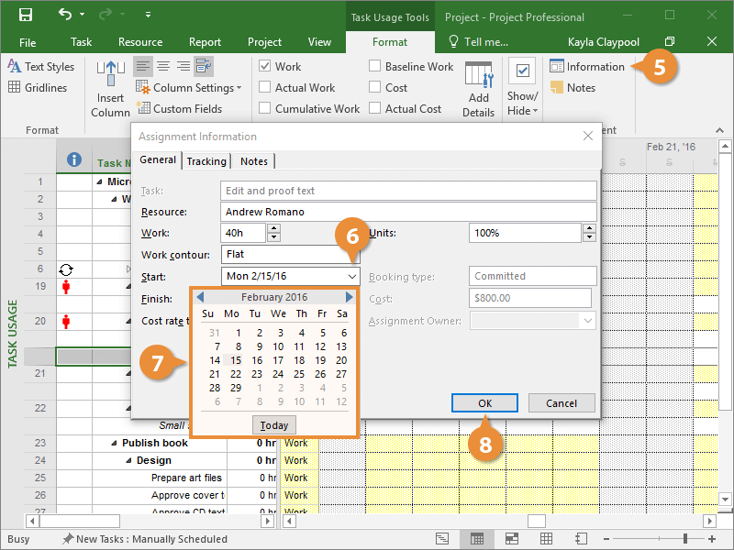Viewport: 734px width, 550px height.
Task: Tick the Baseline Work checkbox
Action: tap(375, 67)
